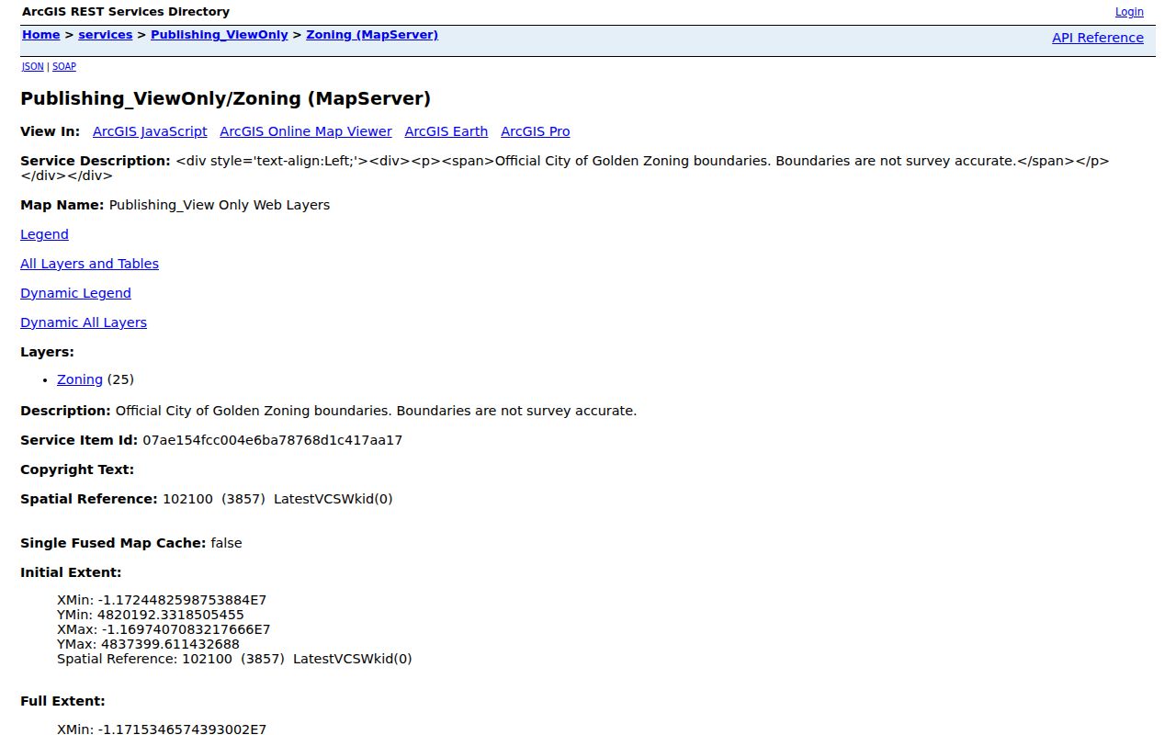The height and width of the screenshot is (735, 1176).
Task: Open the Zoning layer link
Action: pos(80,379)
